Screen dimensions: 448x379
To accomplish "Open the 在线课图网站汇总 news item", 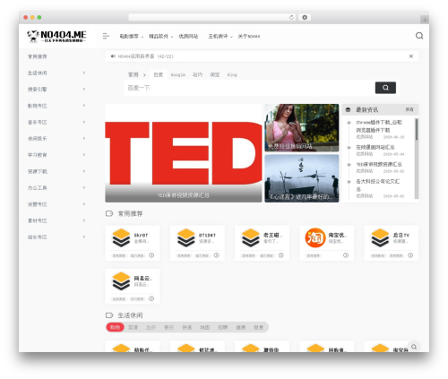I will pyautogui.click(x=375, y=147).
